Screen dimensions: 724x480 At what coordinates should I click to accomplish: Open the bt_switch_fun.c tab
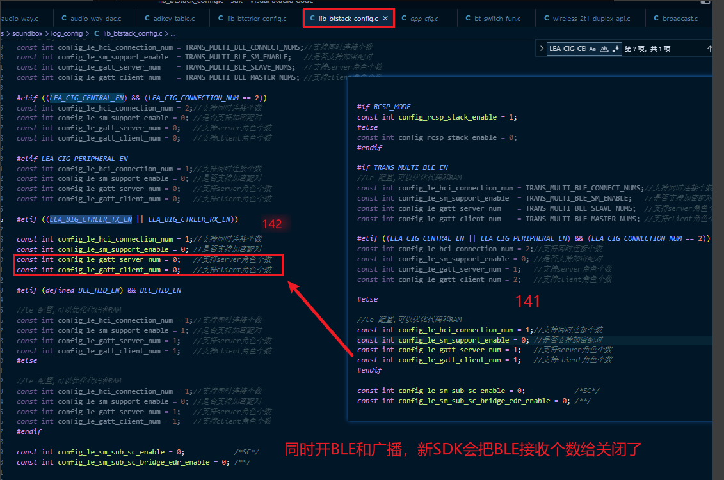pyautogui.click(x=497, y=19)
